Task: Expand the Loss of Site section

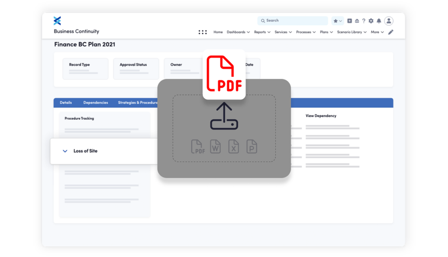Action: coord(65,151)
